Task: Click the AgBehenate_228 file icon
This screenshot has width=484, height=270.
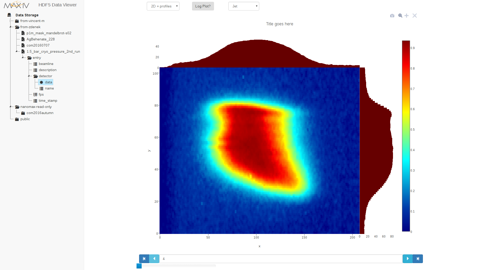Action: click(x=23, y=39)
